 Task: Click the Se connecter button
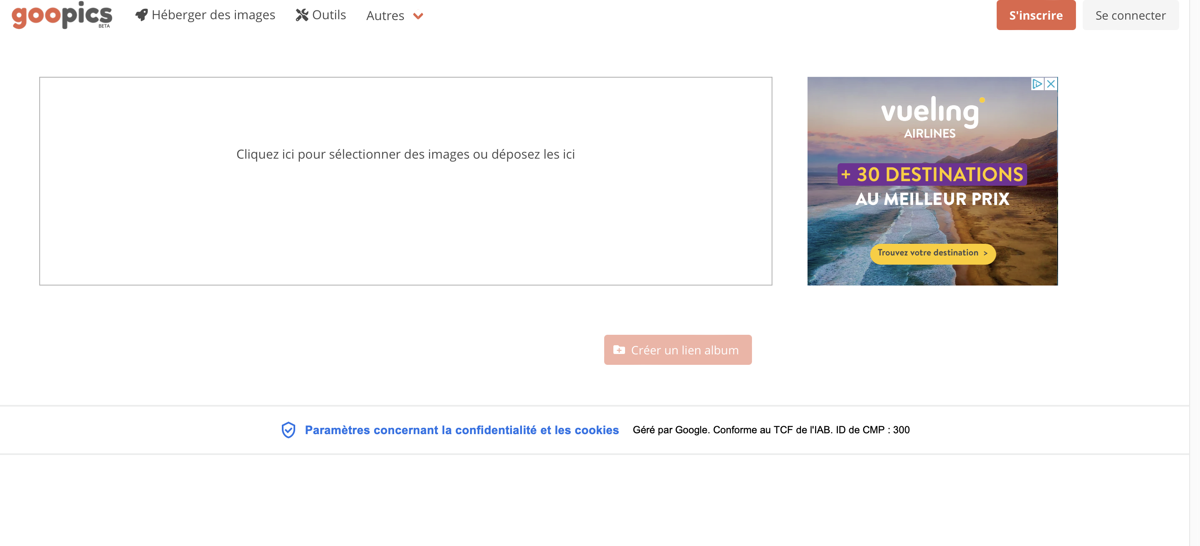(x=1130, y=15)
